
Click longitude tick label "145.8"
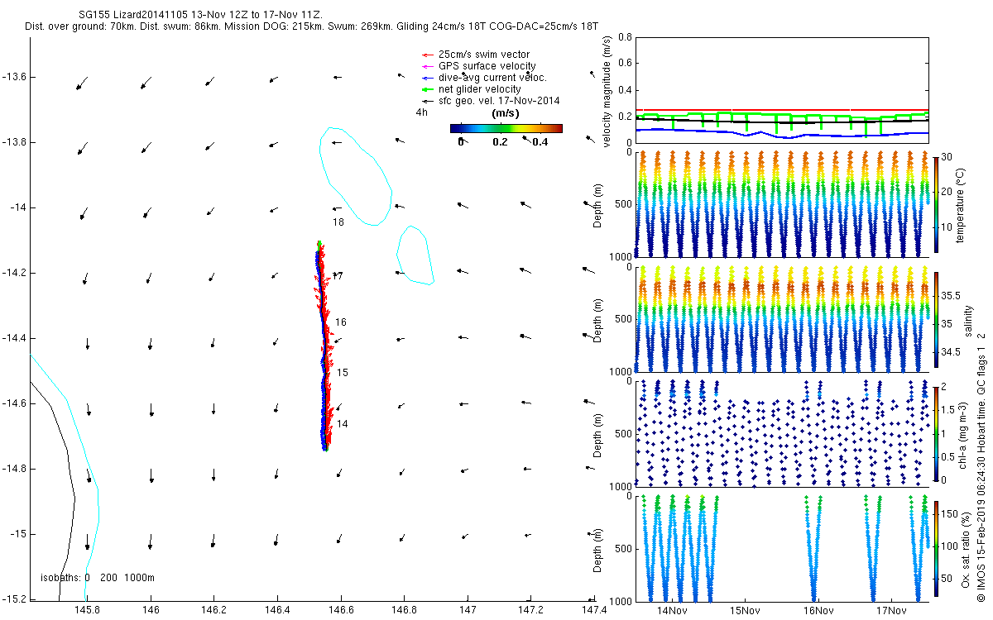87,609
